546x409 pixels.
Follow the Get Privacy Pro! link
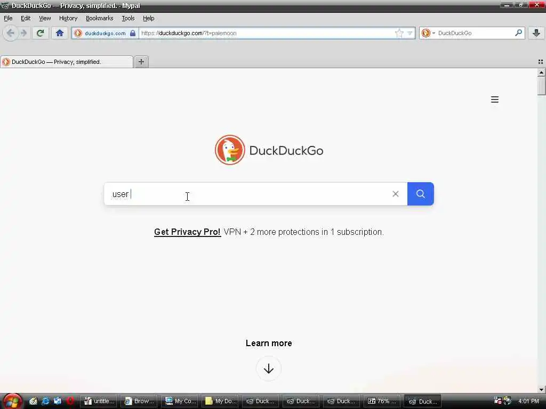(x=187, y=232)
